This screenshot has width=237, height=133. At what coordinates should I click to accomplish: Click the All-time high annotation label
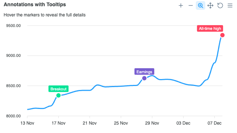210,28
